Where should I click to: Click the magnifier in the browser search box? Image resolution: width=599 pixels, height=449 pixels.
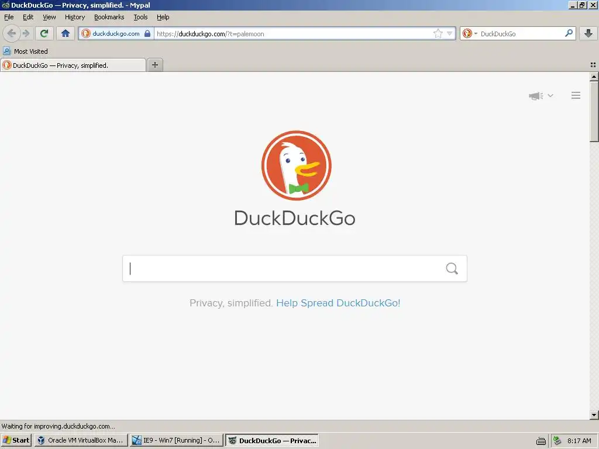pos(569,33)
